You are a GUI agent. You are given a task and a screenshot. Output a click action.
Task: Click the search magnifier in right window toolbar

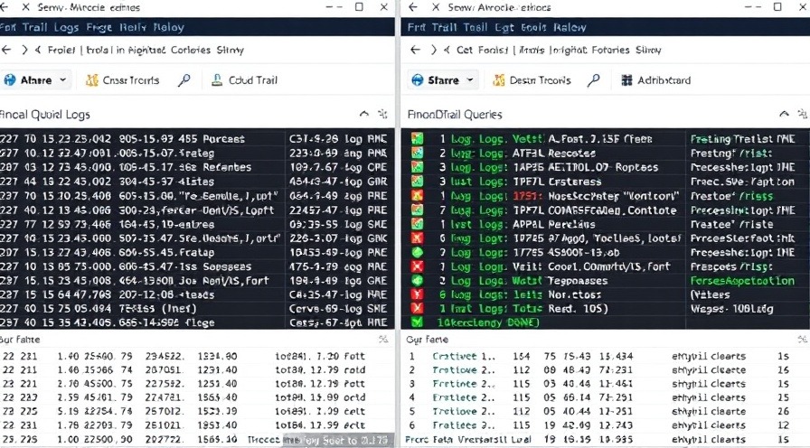pyautogui.click(x=594, y=80)
